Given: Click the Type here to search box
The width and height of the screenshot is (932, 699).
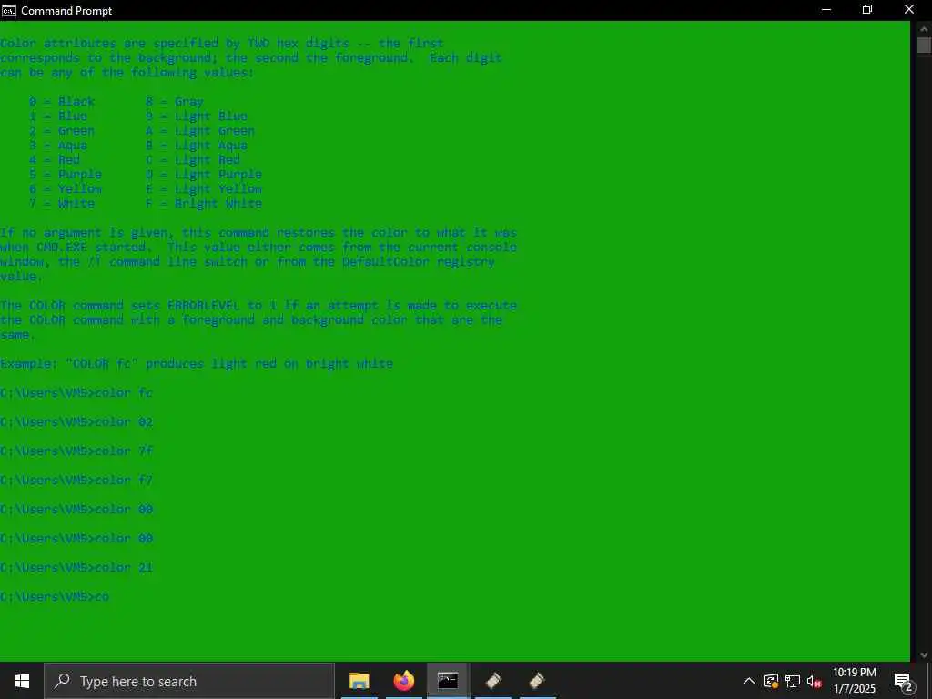Looking at the screenshot, I should [x=189, y=681].
